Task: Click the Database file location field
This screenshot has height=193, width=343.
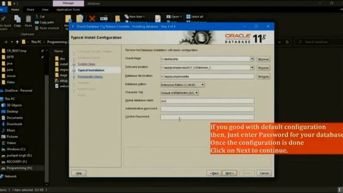Action: (x=207, y=77)
